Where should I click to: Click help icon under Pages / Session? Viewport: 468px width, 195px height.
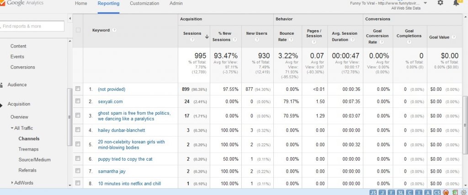coord(314,42)
